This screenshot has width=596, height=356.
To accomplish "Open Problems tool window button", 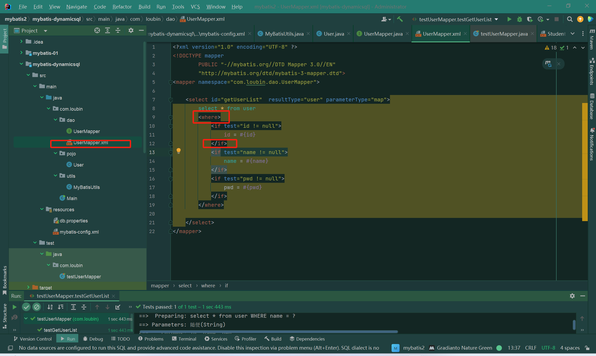I will [x=151, y=339].
